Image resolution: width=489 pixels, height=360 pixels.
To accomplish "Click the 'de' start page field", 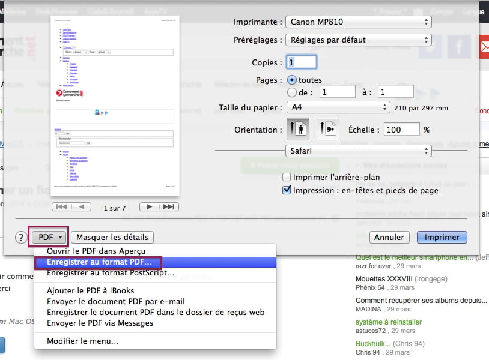I will click(338, 92).
